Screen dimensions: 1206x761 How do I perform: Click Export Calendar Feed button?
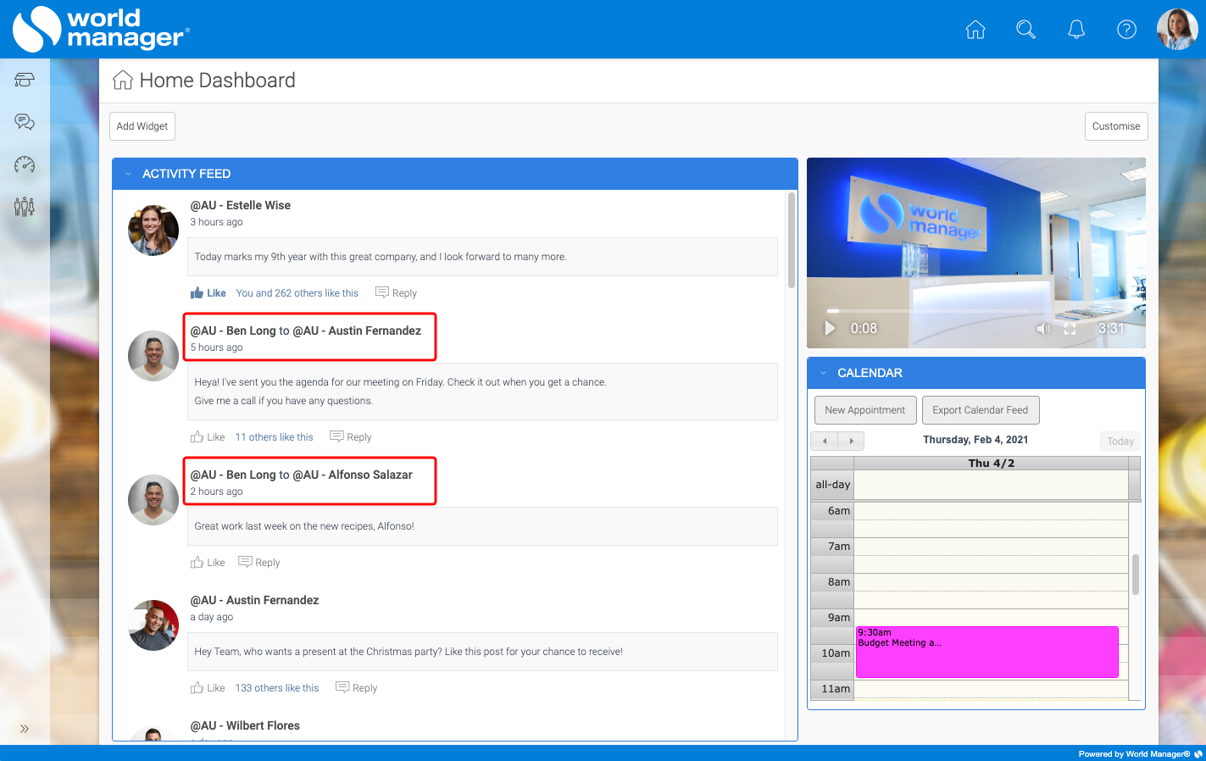click(981, 410)
